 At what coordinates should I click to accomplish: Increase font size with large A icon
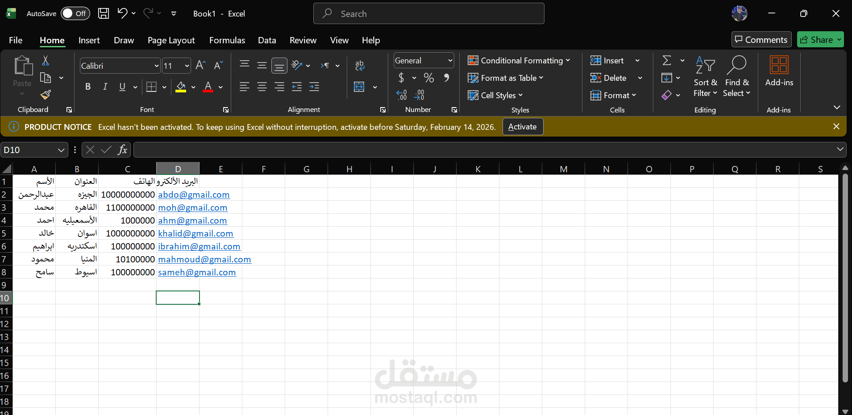click(200, 66)
